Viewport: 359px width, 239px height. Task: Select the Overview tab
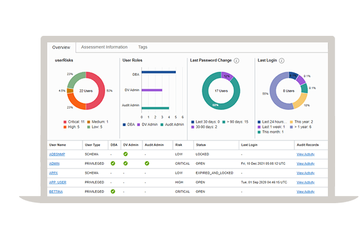pyautogui.click(x=61, y=47)
